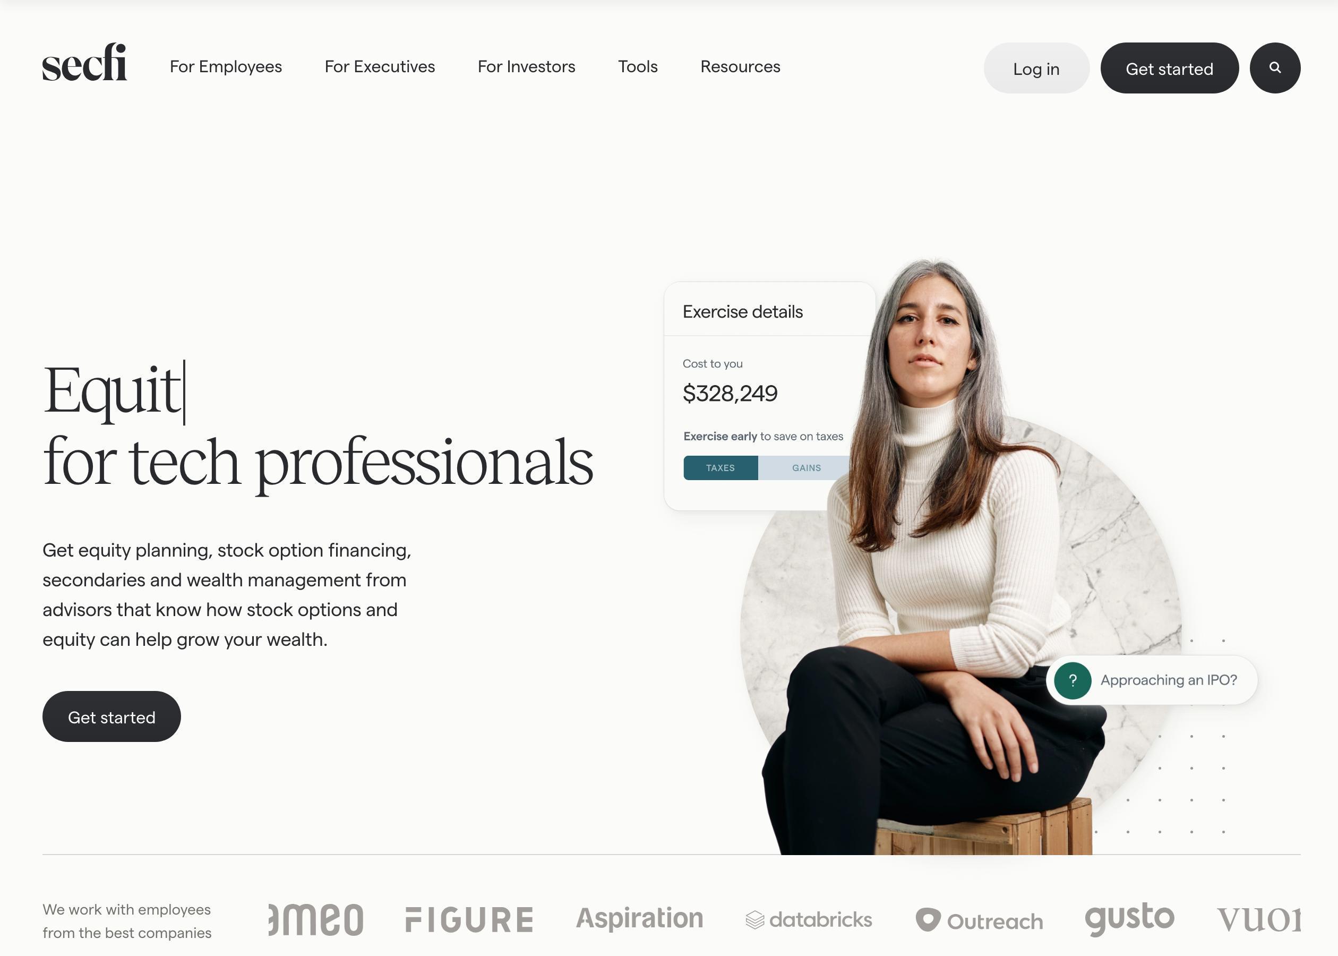The image size is (1338, 956).
Task: Click the hero Get started button
Action: click(111, 716)
